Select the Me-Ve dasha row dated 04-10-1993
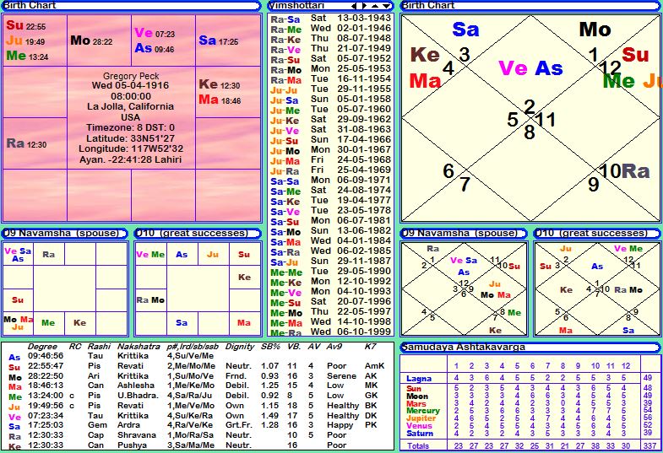The height and width of the screenshot is (453, 663). click(330, 292)
